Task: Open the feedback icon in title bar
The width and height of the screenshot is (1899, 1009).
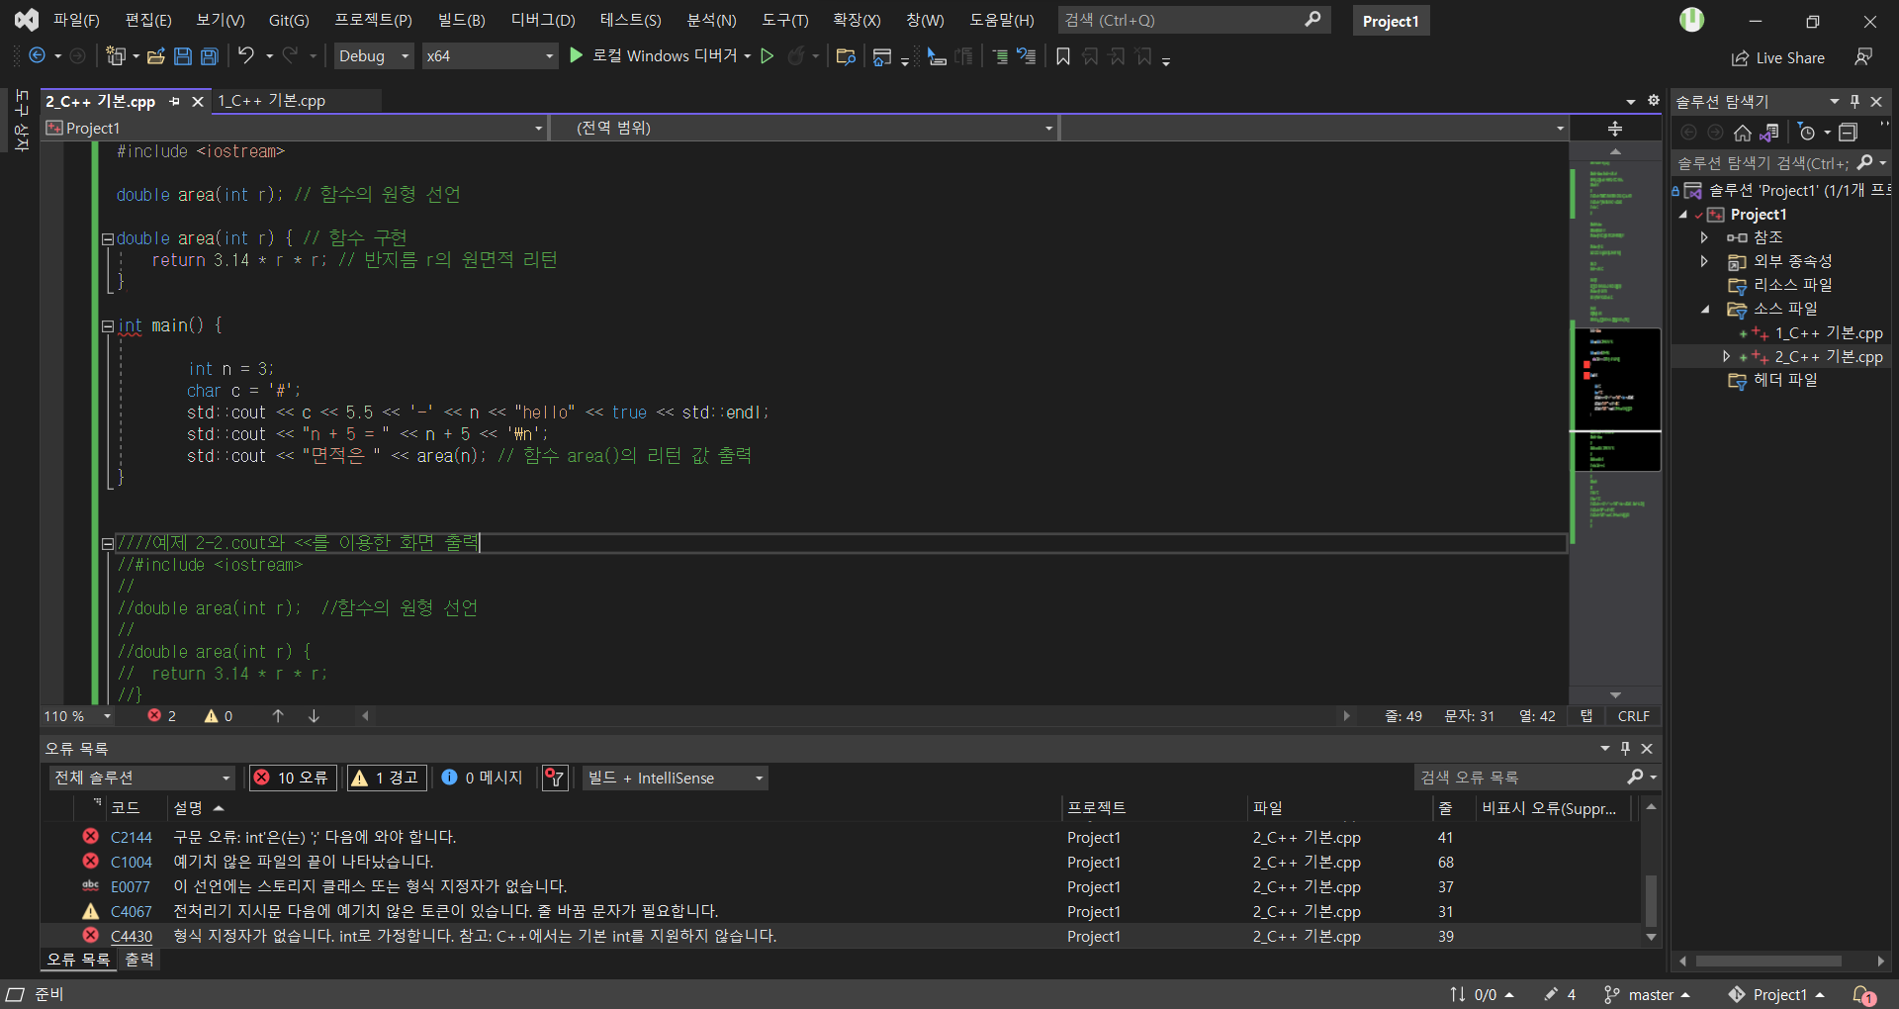Action: click(1864, 57)
